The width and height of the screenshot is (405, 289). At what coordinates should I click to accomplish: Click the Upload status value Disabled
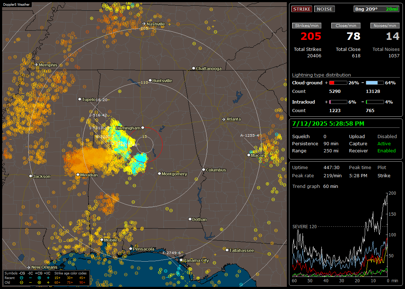point(387,136)
